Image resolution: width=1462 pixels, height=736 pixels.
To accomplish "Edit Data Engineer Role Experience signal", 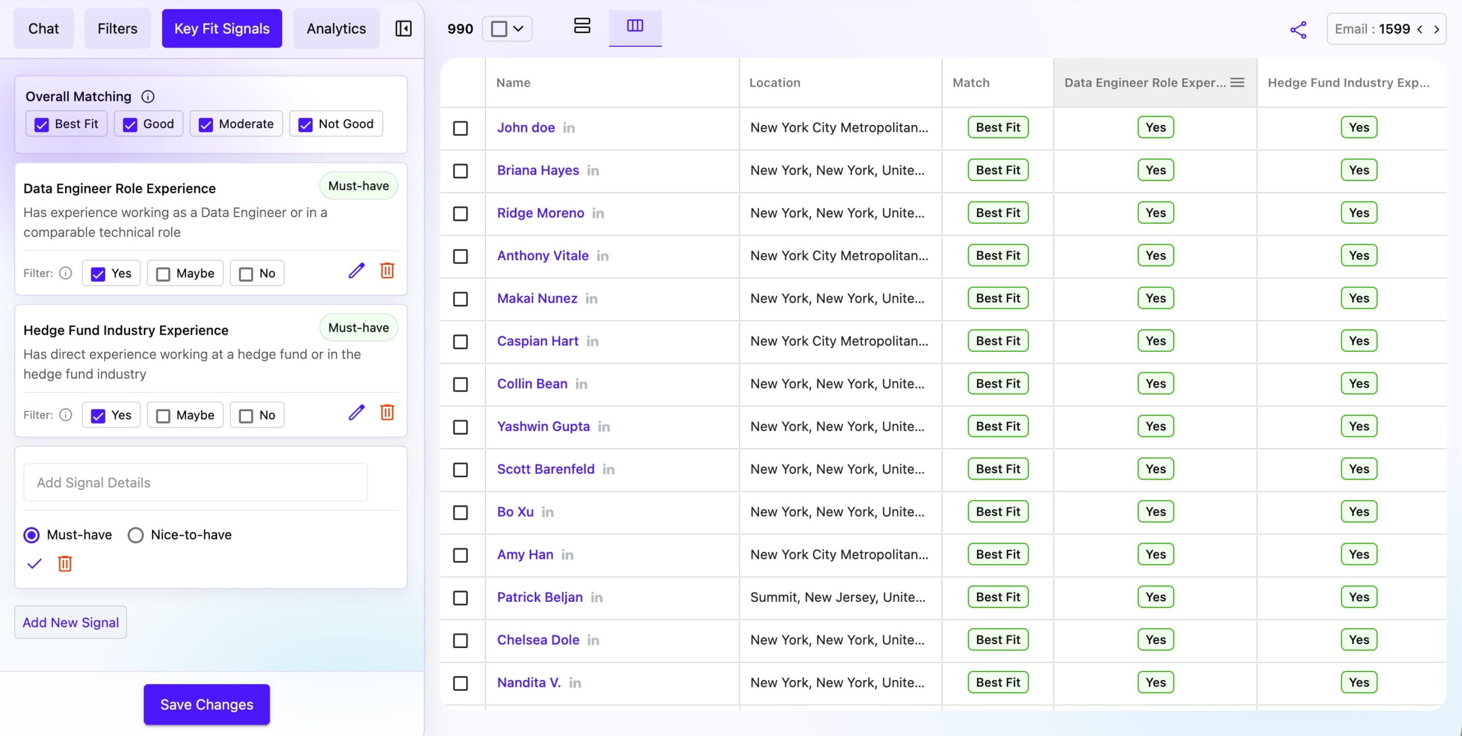I will pos(356,271).
